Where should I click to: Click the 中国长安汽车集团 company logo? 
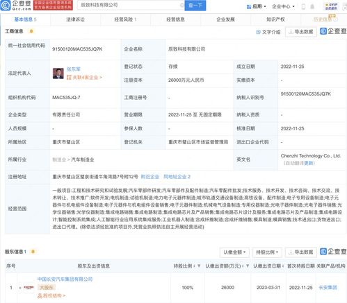pos(29,288)
